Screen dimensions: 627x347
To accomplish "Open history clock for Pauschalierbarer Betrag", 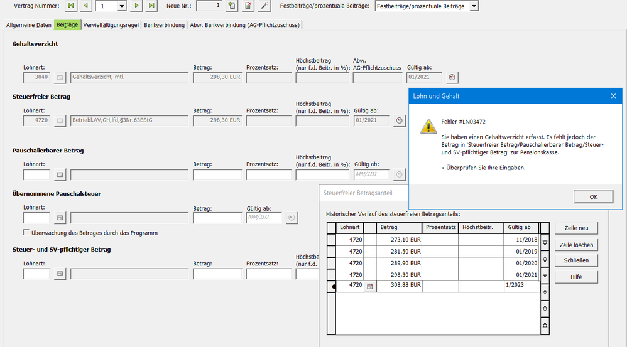I will (x=399, y=174).
